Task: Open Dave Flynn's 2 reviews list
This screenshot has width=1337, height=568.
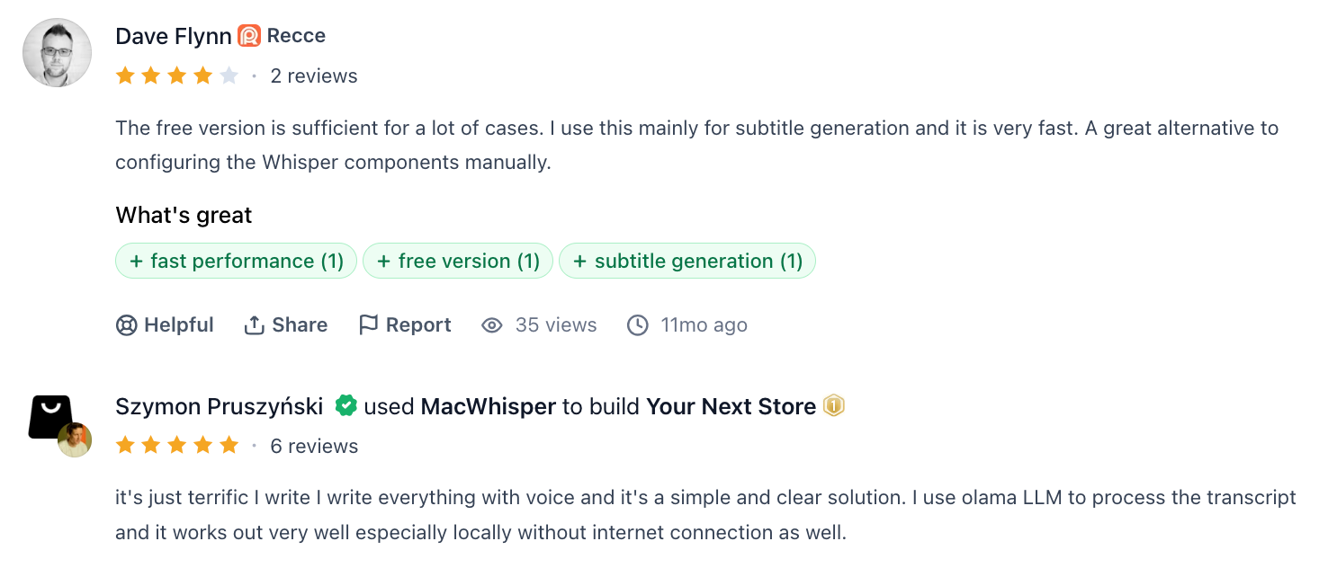Action: coord(316,75)
